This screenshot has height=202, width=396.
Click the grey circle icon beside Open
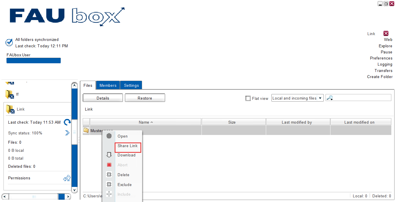point(109,136)
